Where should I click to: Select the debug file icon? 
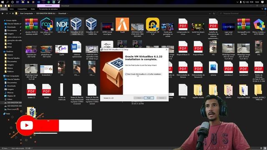click(x=183, y=90)
